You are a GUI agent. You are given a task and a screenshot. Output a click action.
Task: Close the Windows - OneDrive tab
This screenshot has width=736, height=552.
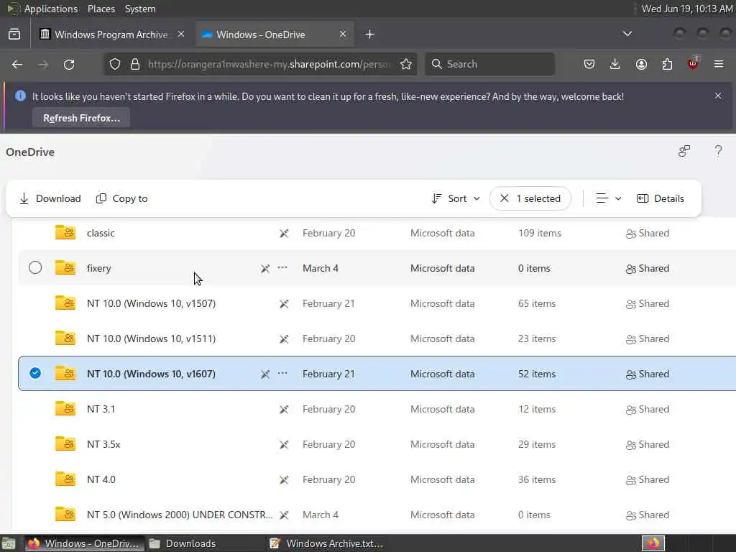(x=343, y=34)
